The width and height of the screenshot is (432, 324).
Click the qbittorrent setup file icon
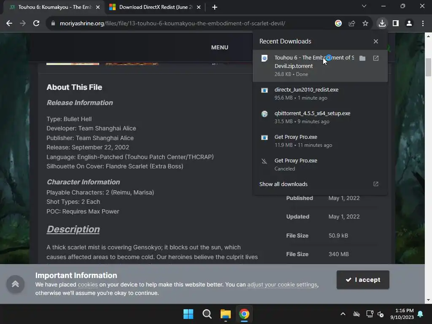click(265, 114)
